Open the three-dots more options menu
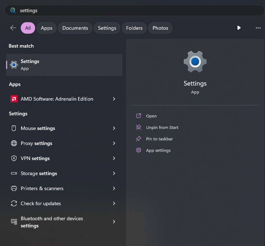 [258, 28]
